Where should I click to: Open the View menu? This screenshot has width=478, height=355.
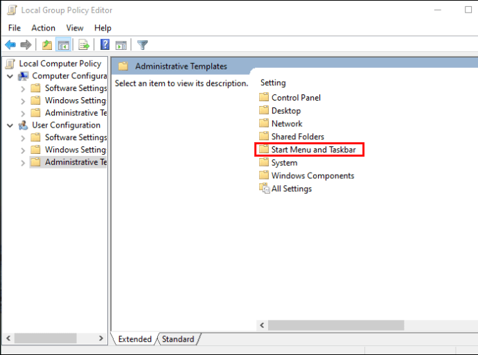pos(75,28)
